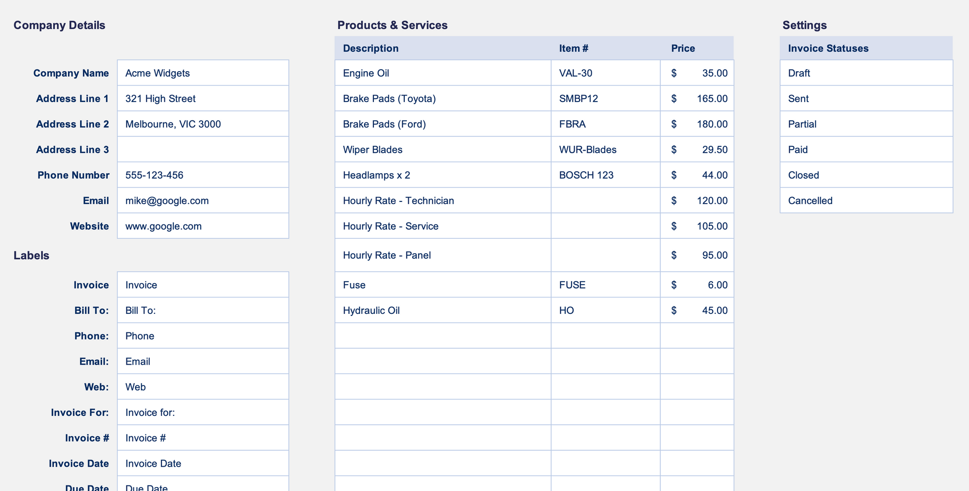Click the Hydraulic Oil price cell
Viewport: 969px width, 491px height.
697,310
